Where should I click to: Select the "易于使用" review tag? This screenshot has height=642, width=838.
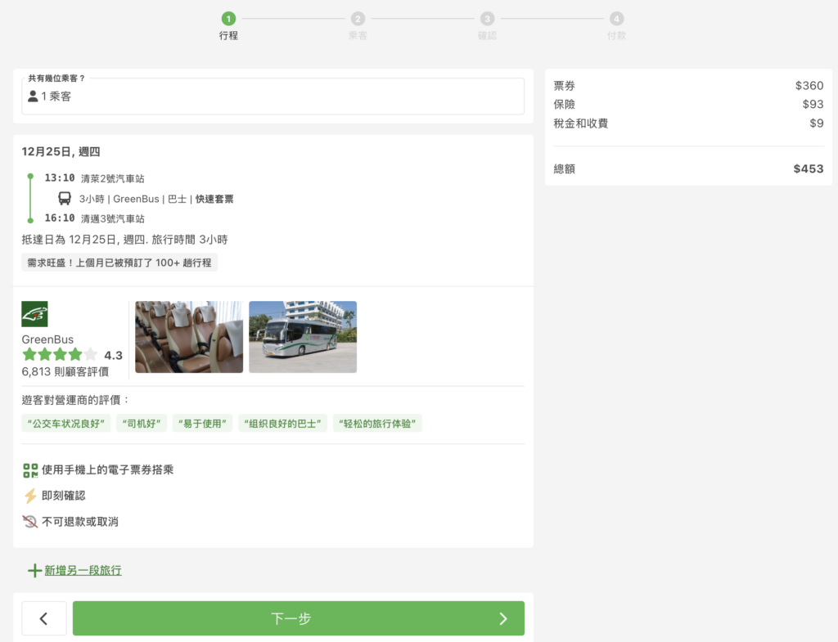(202, 423)
